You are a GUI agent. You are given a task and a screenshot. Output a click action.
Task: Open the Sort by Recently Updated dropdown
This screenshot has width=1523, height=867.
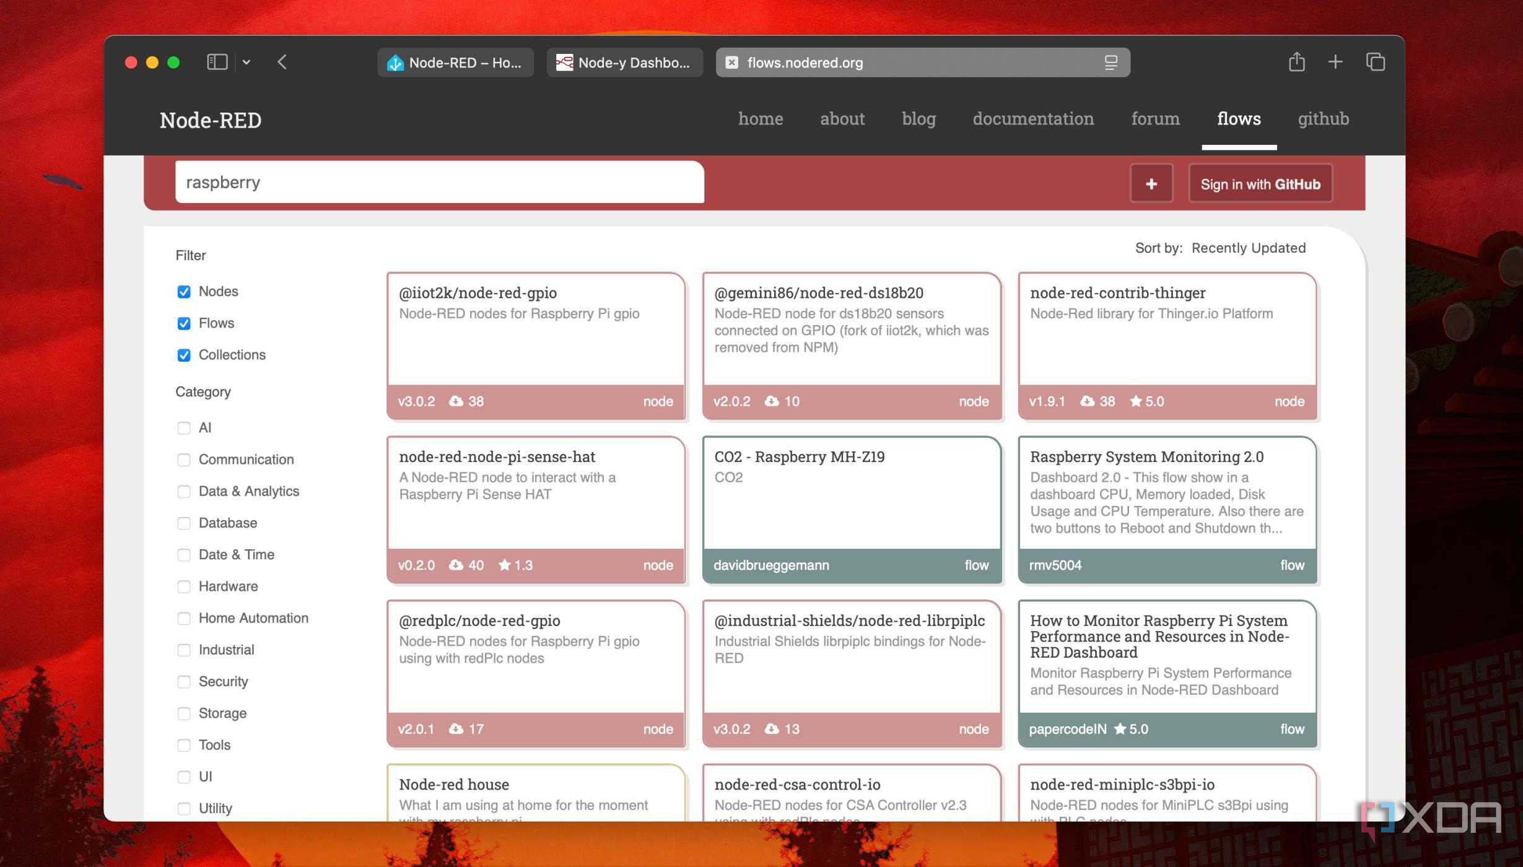(x=1248, y=248)
